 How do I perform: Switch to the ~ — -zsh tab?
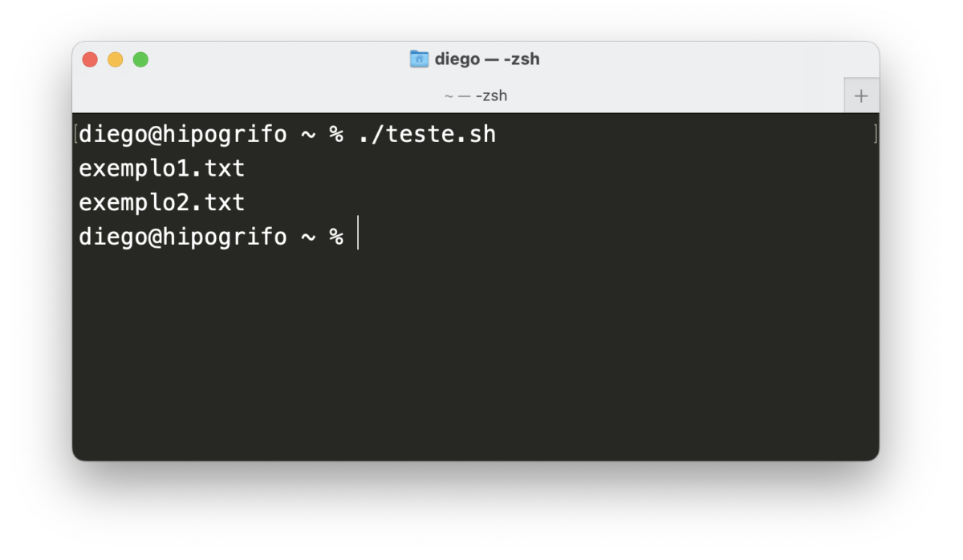point(477,95)
